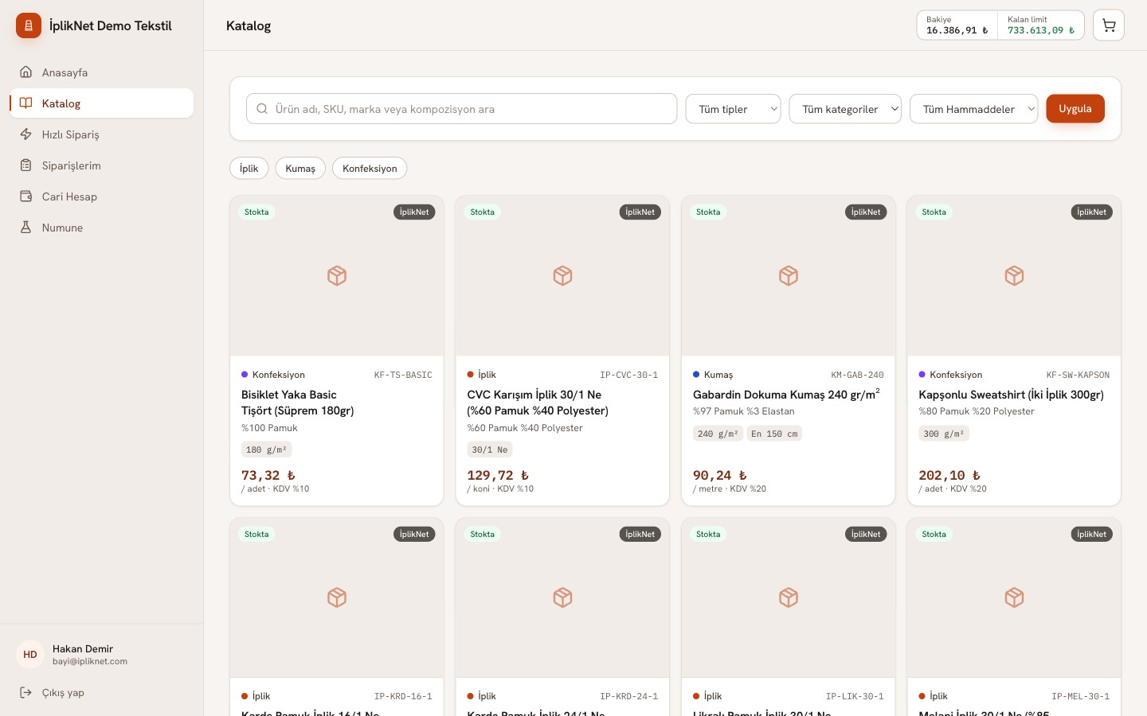Click %80 Pamuk %20 Polyester composition

(977, 411)
